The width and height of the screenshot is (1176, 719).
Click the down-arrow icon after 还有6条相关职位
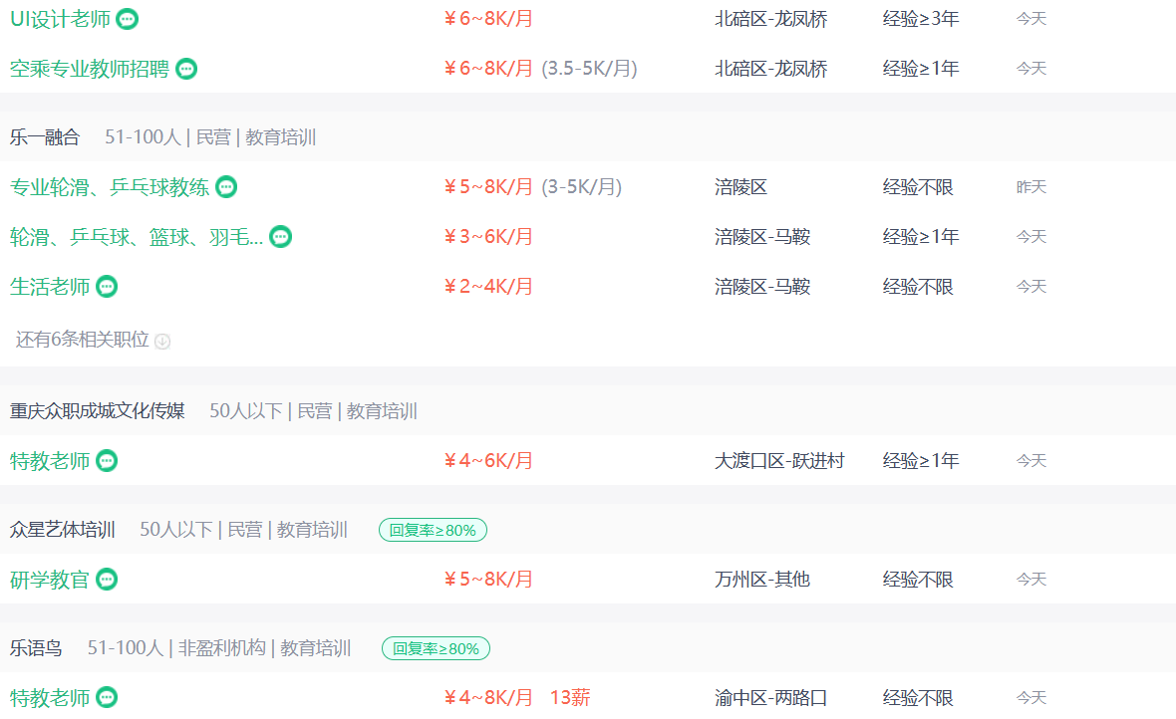click(162, 341)
